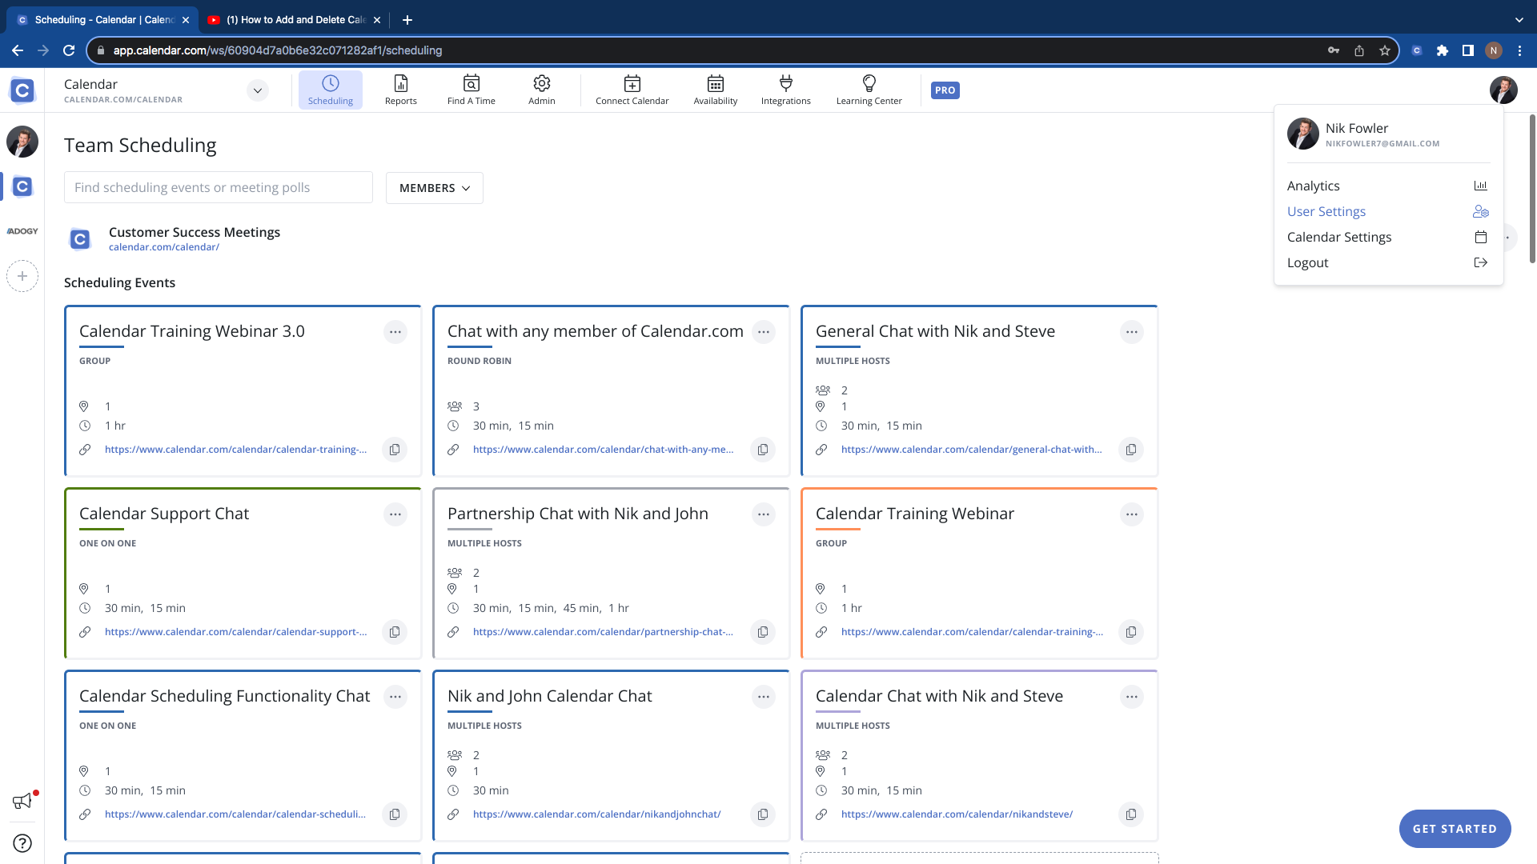
Task: Open the Learning Center lightbulb
Action: (869, 90)
